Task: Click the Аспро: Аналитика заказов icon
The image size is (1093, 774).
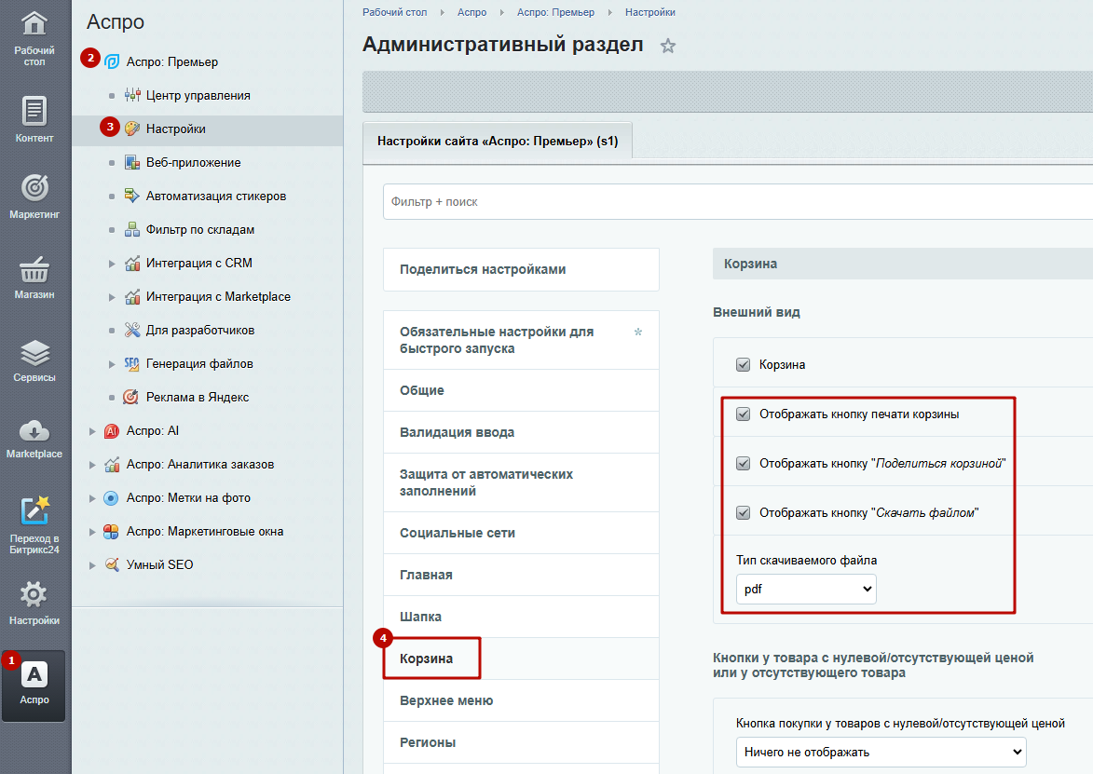Action: [112, 465]
